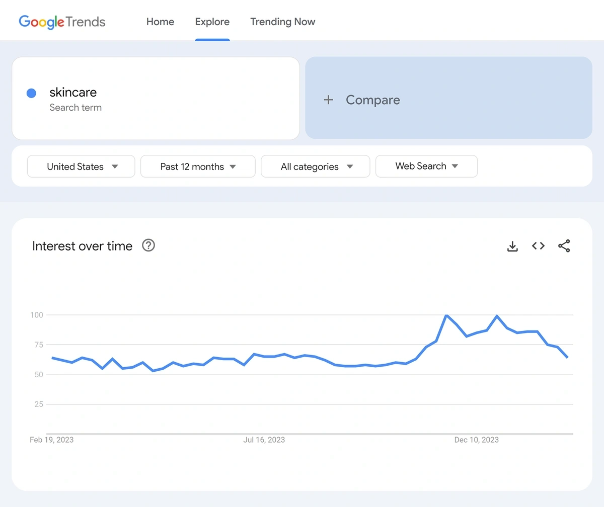Screen dimensions: 604x507
Task: Click the Jul 16, 2023 axis label
Action: pos(264,440)
